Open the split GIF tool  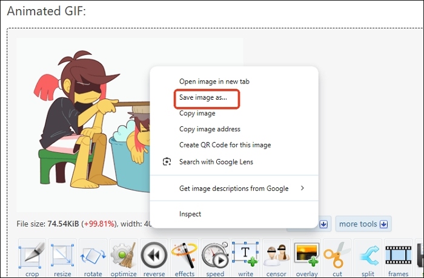click(x=368, y=256)
